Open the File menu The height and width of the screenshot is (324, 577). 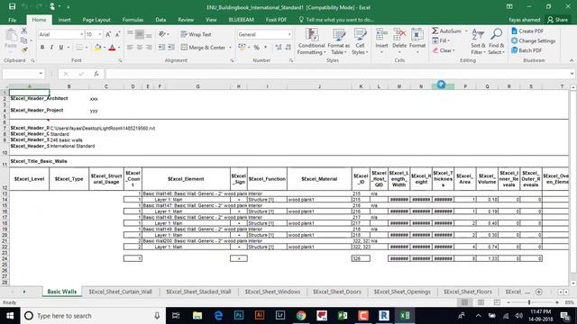click(x=12, y=20)
